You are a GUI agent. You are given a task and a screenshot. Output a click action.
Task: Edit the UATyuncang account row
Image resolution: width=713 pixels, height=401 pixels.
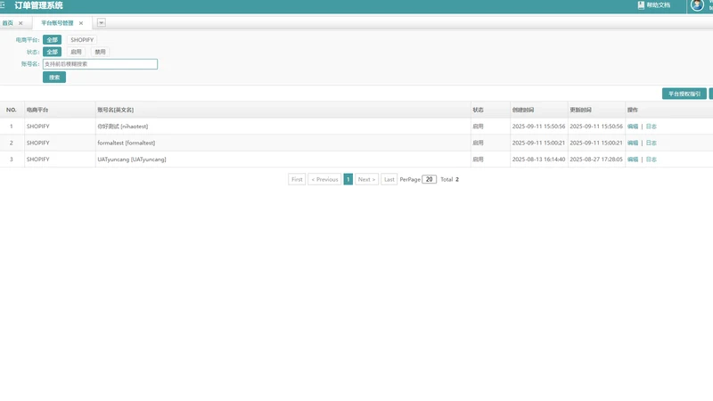tap(633, 160)
